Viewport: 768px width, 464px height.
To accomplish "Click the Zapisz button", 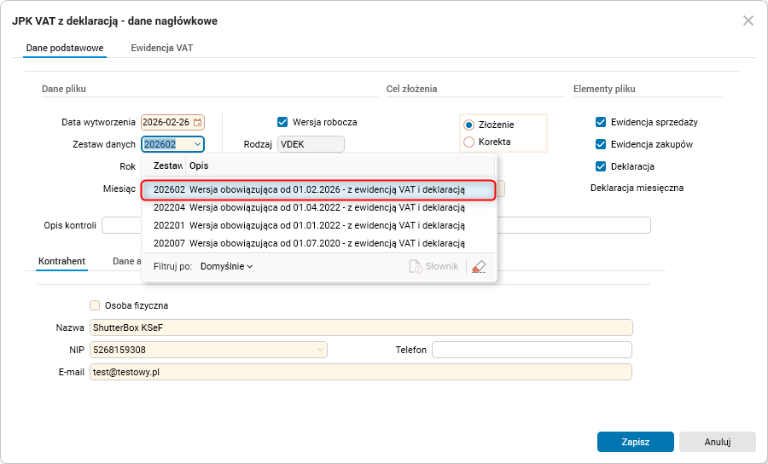I will tap(636, 442).
